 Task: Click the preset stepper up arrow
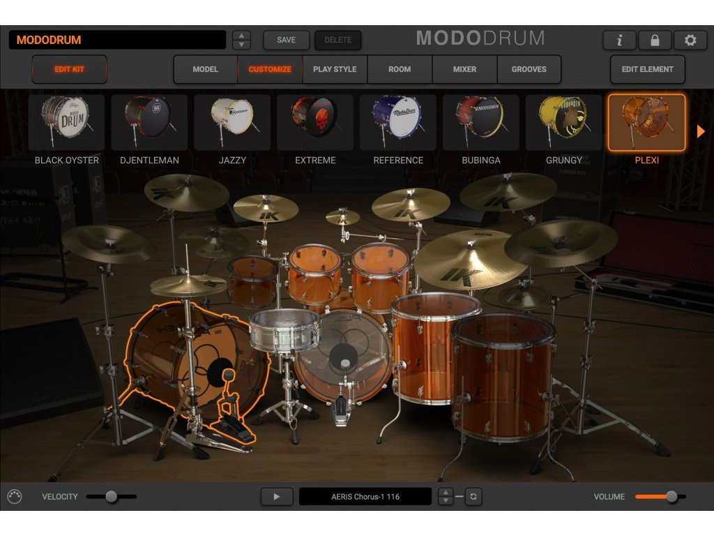pos(241,35)
